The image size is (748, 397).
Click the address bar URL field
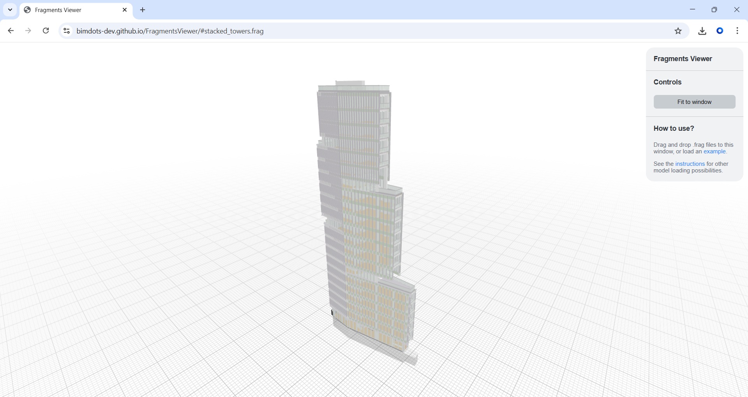click(351, 31)
